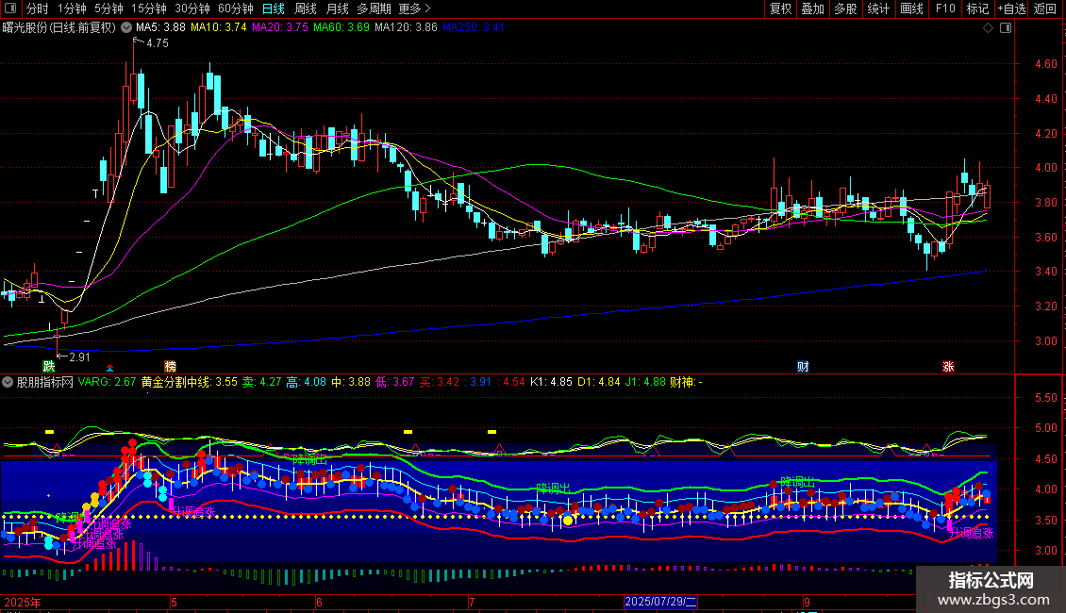The width and height of the screenshot is (1066, 613).
Task: Click the orange 榜 marker icon
Action: click(171, 366)
